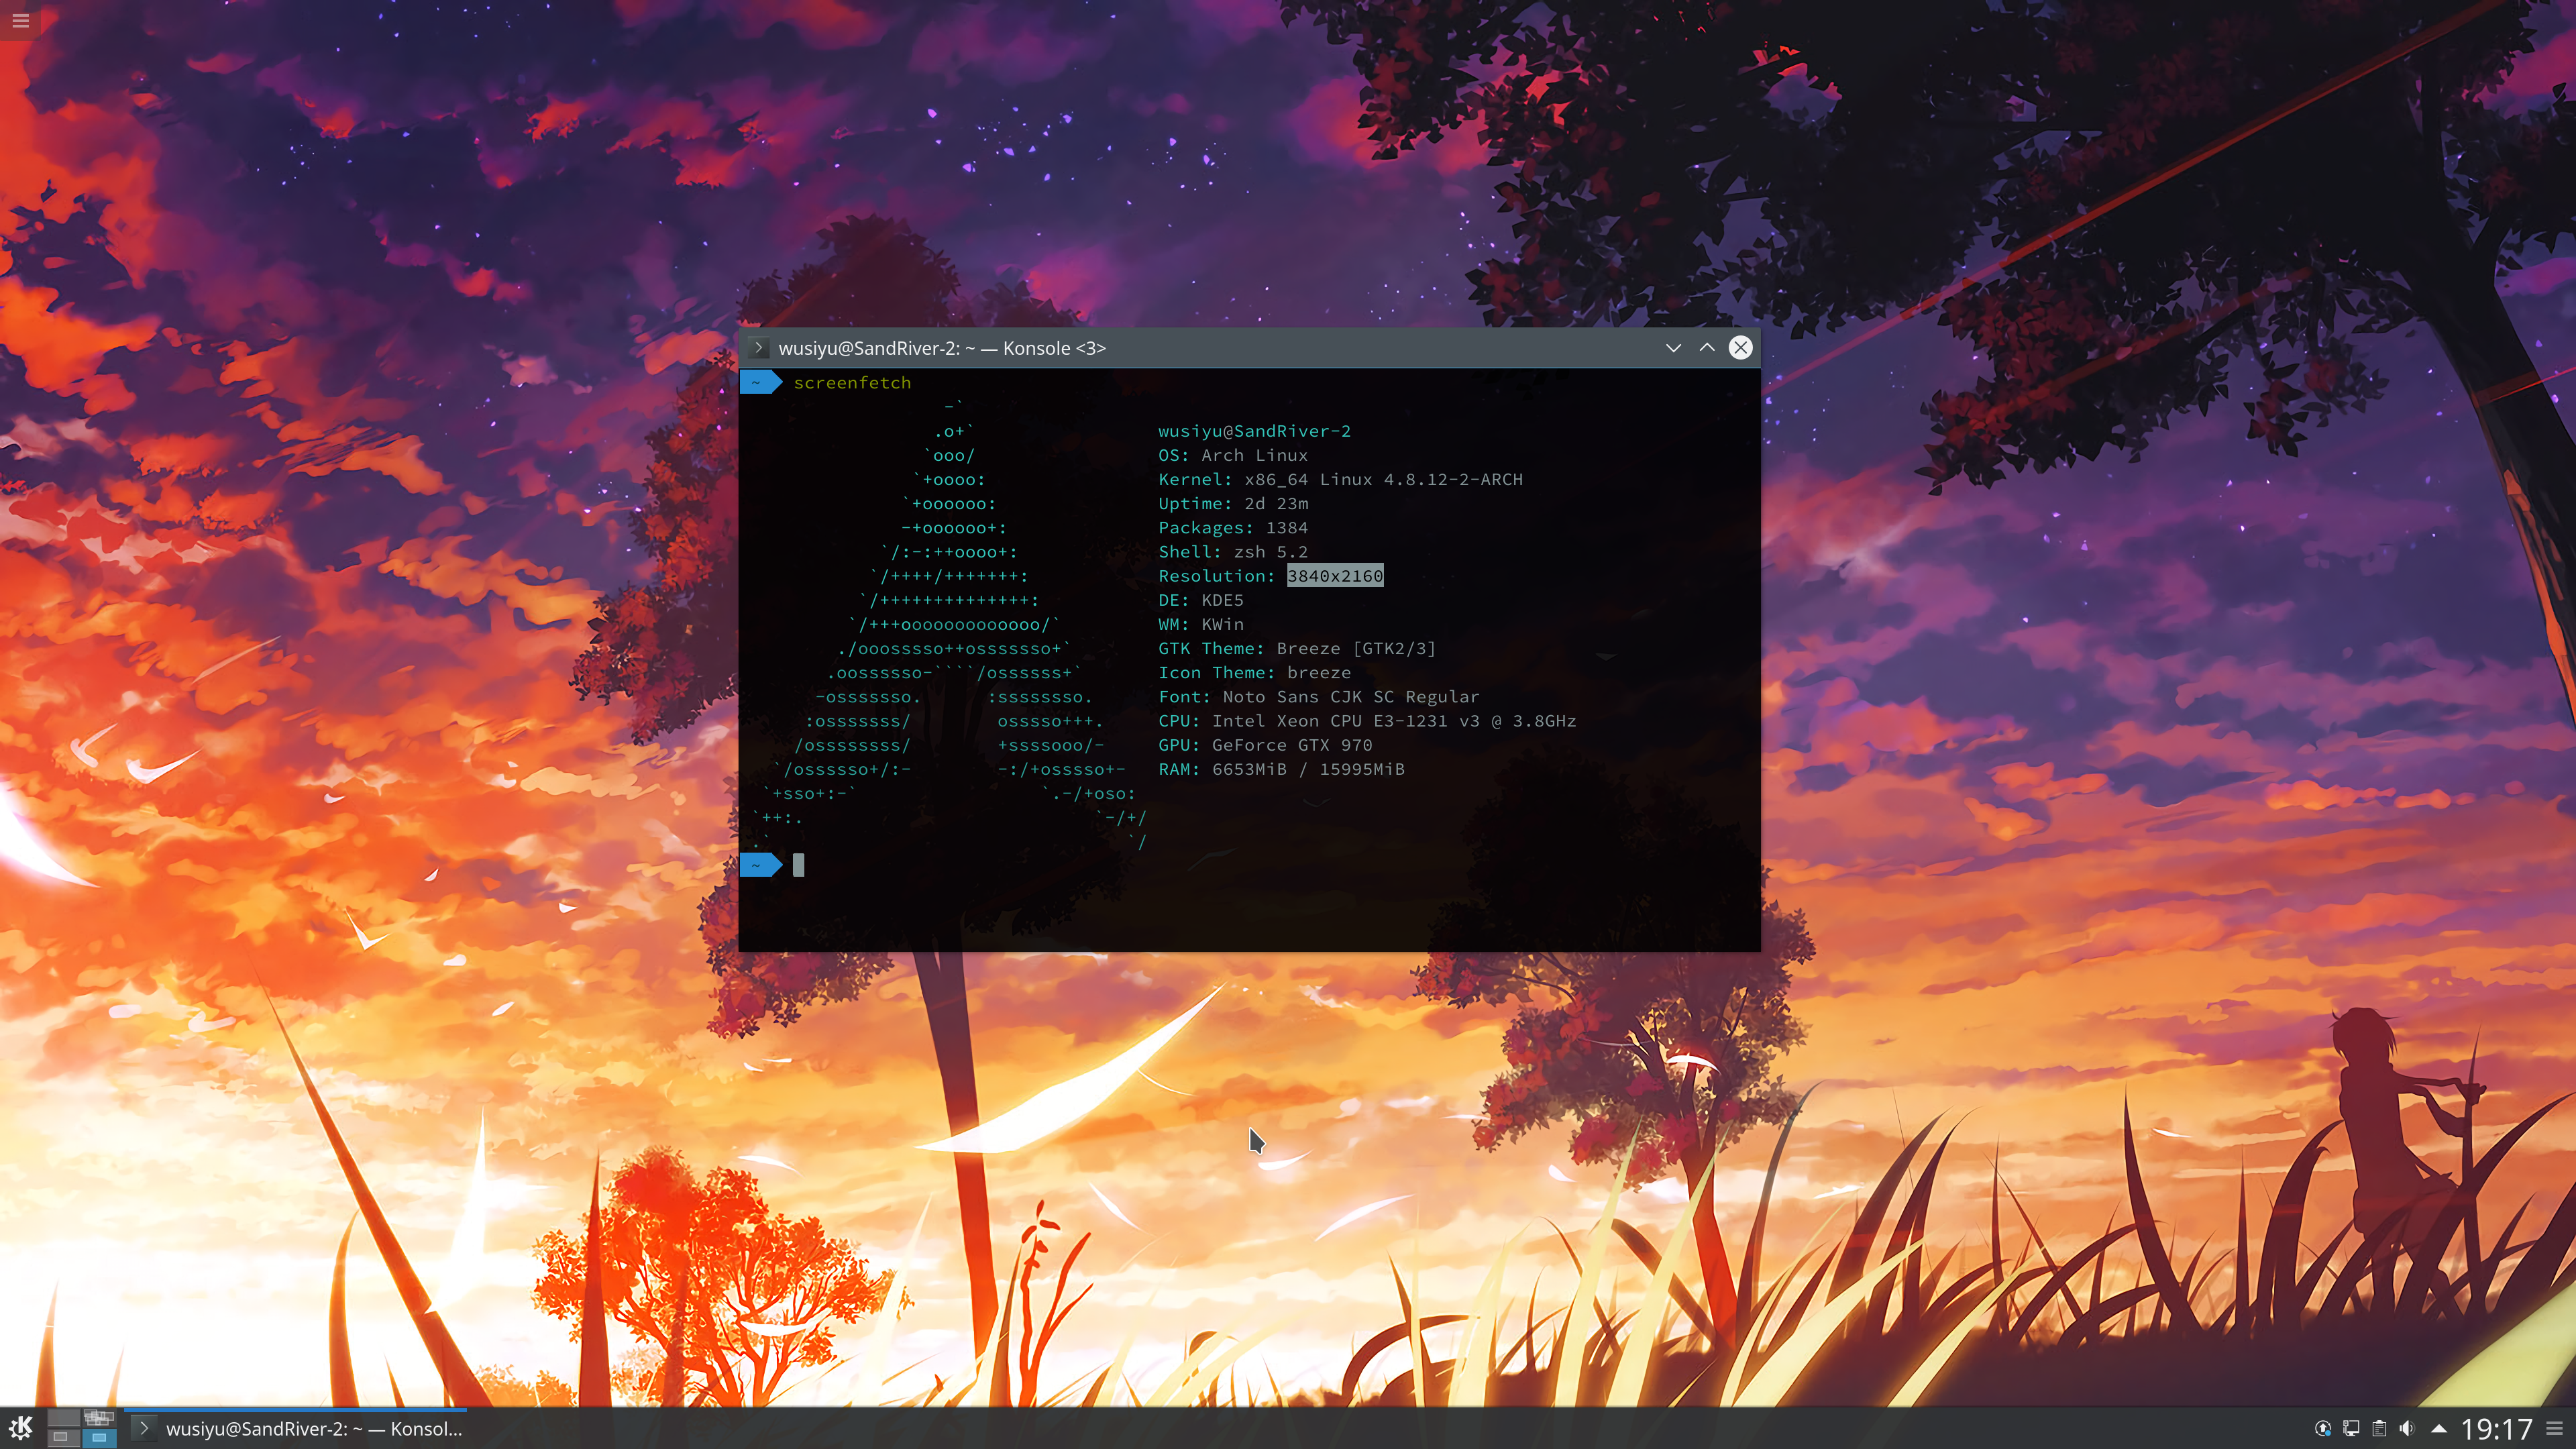Click the 'Uptime: 2d 23m' line
Viewport: 2576px width, 1449px height.
pyautogui.click(x=1232, y=503)
